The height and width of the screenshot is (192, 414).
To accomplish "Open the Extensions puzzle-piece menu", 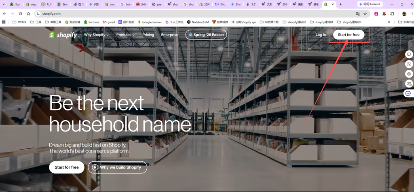I will point(392,14).
